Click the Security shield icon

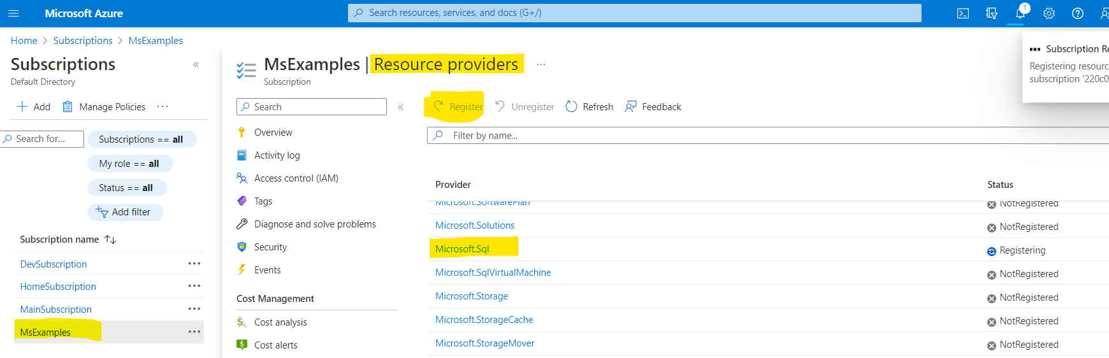coord(242,247)
